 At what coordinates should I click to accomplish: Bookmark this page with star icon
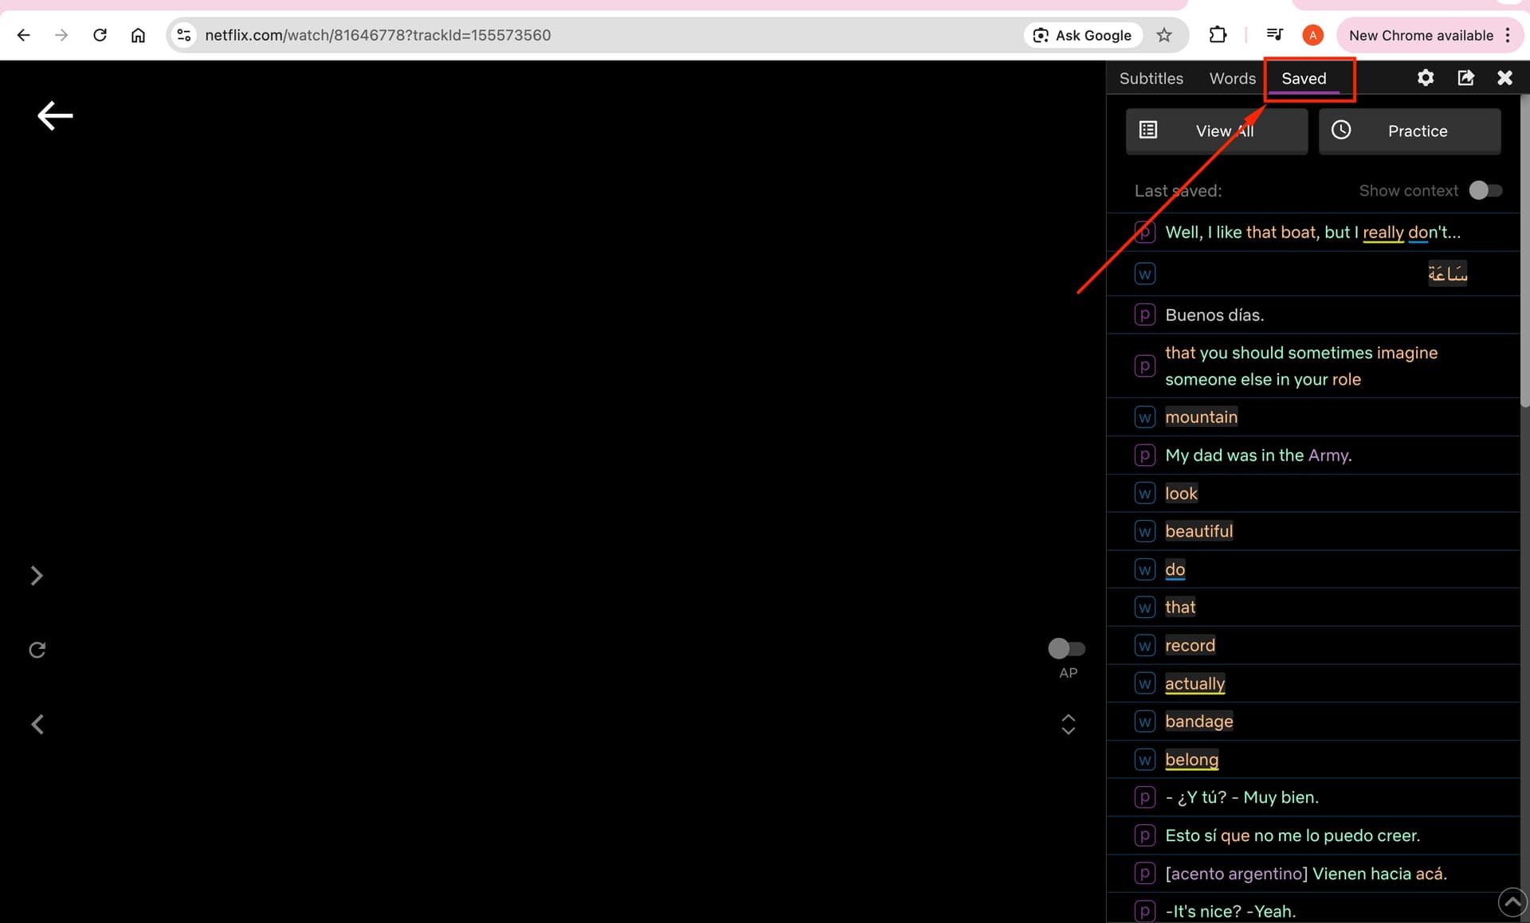pos(1164,35)
